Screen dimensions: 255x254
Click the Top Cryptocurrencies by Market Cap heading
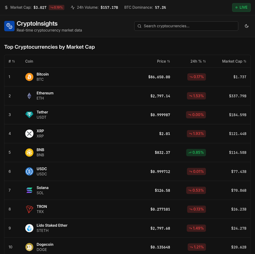(x=49, y=47)
